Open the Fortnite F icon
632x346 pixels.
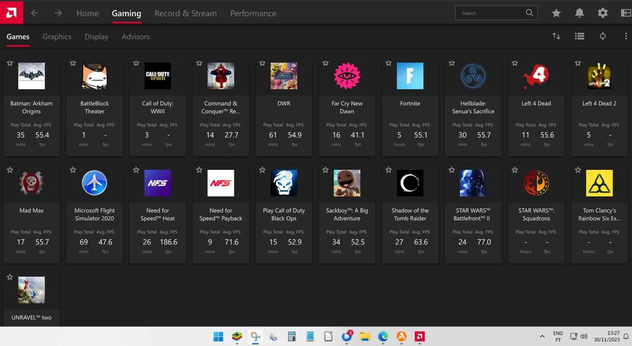[410, 76]
